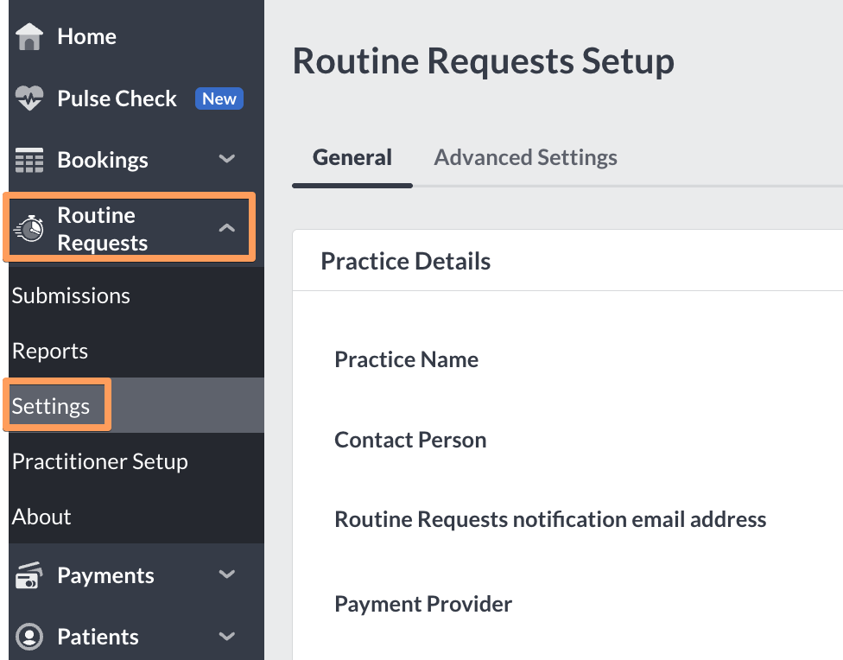Viewport: 843px width, 660px height.
Task: Open Pulse Check in the sidebar
Action: pos(117,98)
